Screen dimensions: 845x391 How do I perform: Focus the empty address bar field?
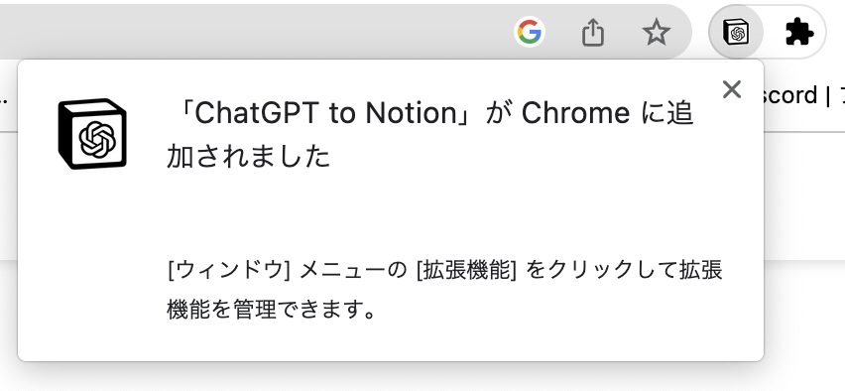[x=253, y=33]
